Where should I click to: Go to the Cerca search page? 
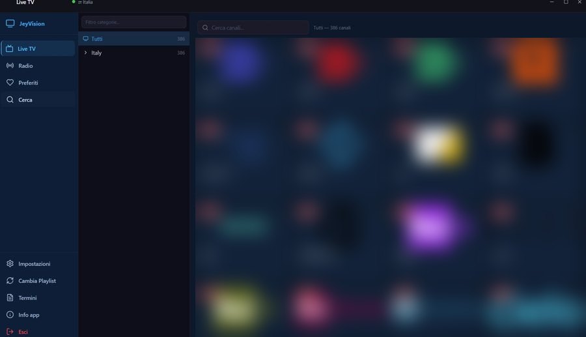(x=38, y=100)
